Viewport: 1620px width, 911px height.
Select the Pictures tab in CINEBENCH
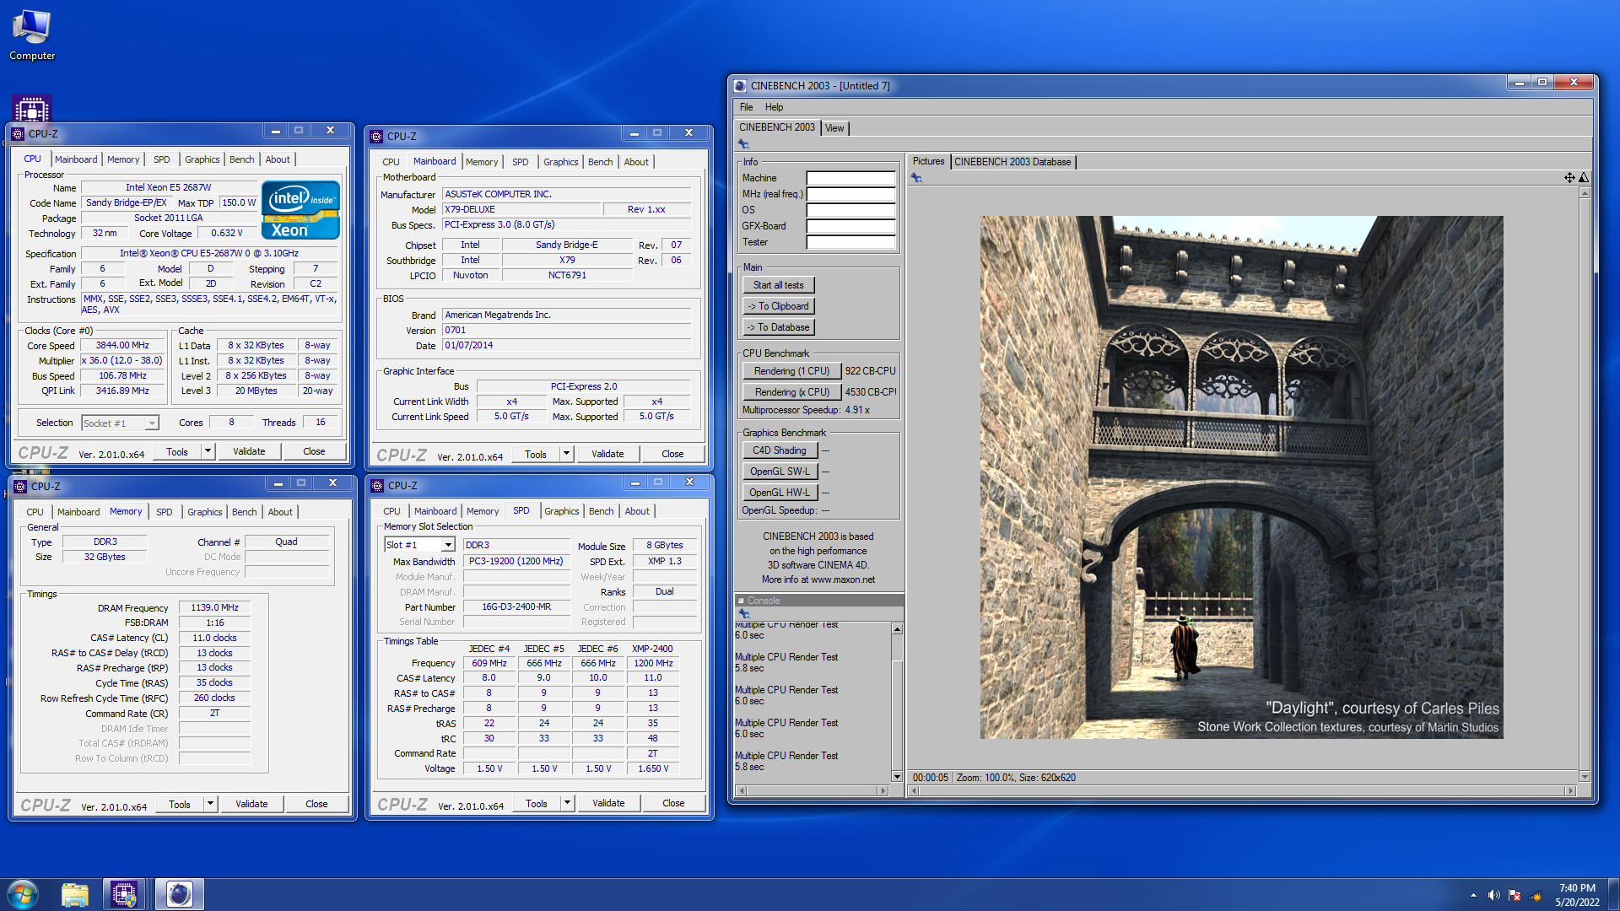[928, 161]
